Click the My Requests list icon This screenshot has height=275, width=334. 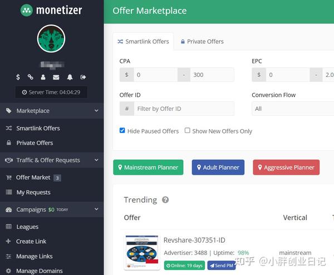(9, 192)
